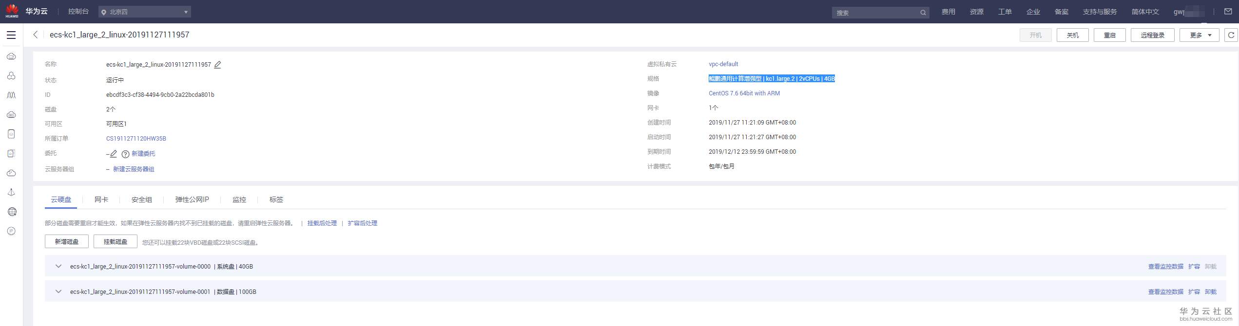
Task: Open the mail messages icon
Action: pos(1228,12)
